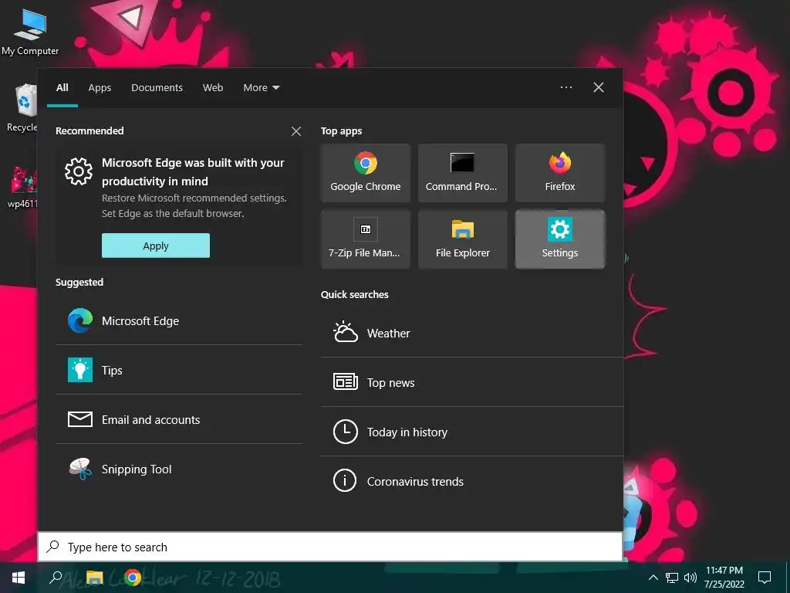This screenshot has height=593, width=790.
Task: Switch to the Apps tab
Action: (100, 88)
